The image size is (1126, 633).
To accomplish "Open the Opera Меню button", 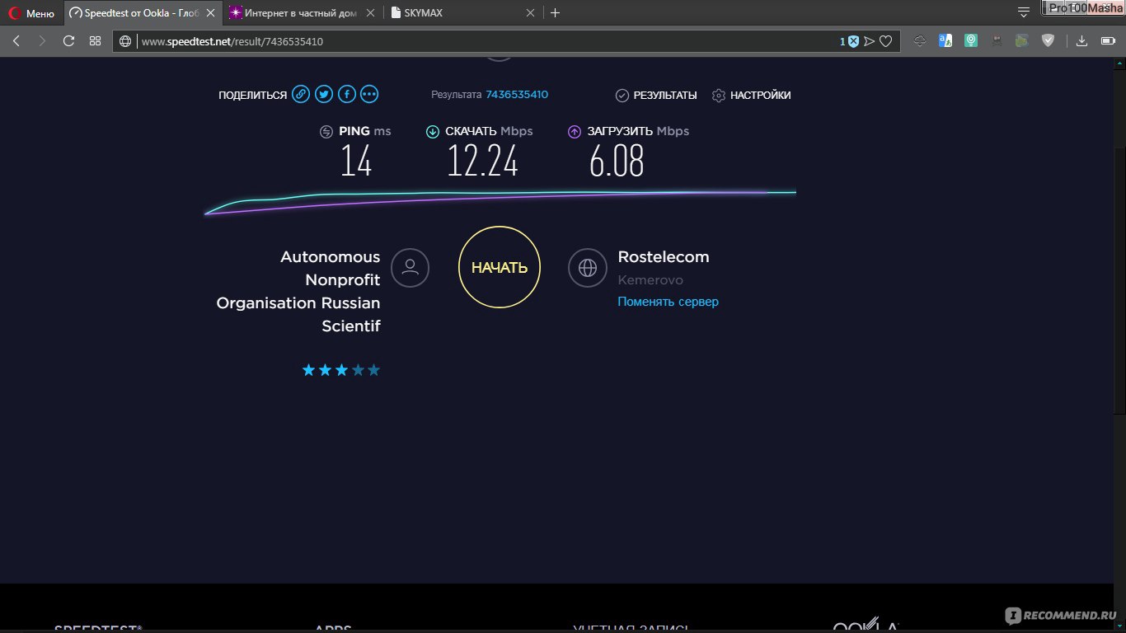I will (x=31, y=13).
